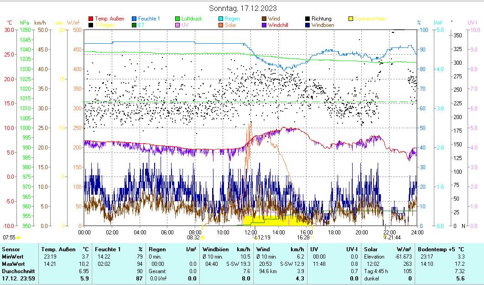Click the gust maximum S-SW 19.3
The image size is (484, 285).
[238, 264]
